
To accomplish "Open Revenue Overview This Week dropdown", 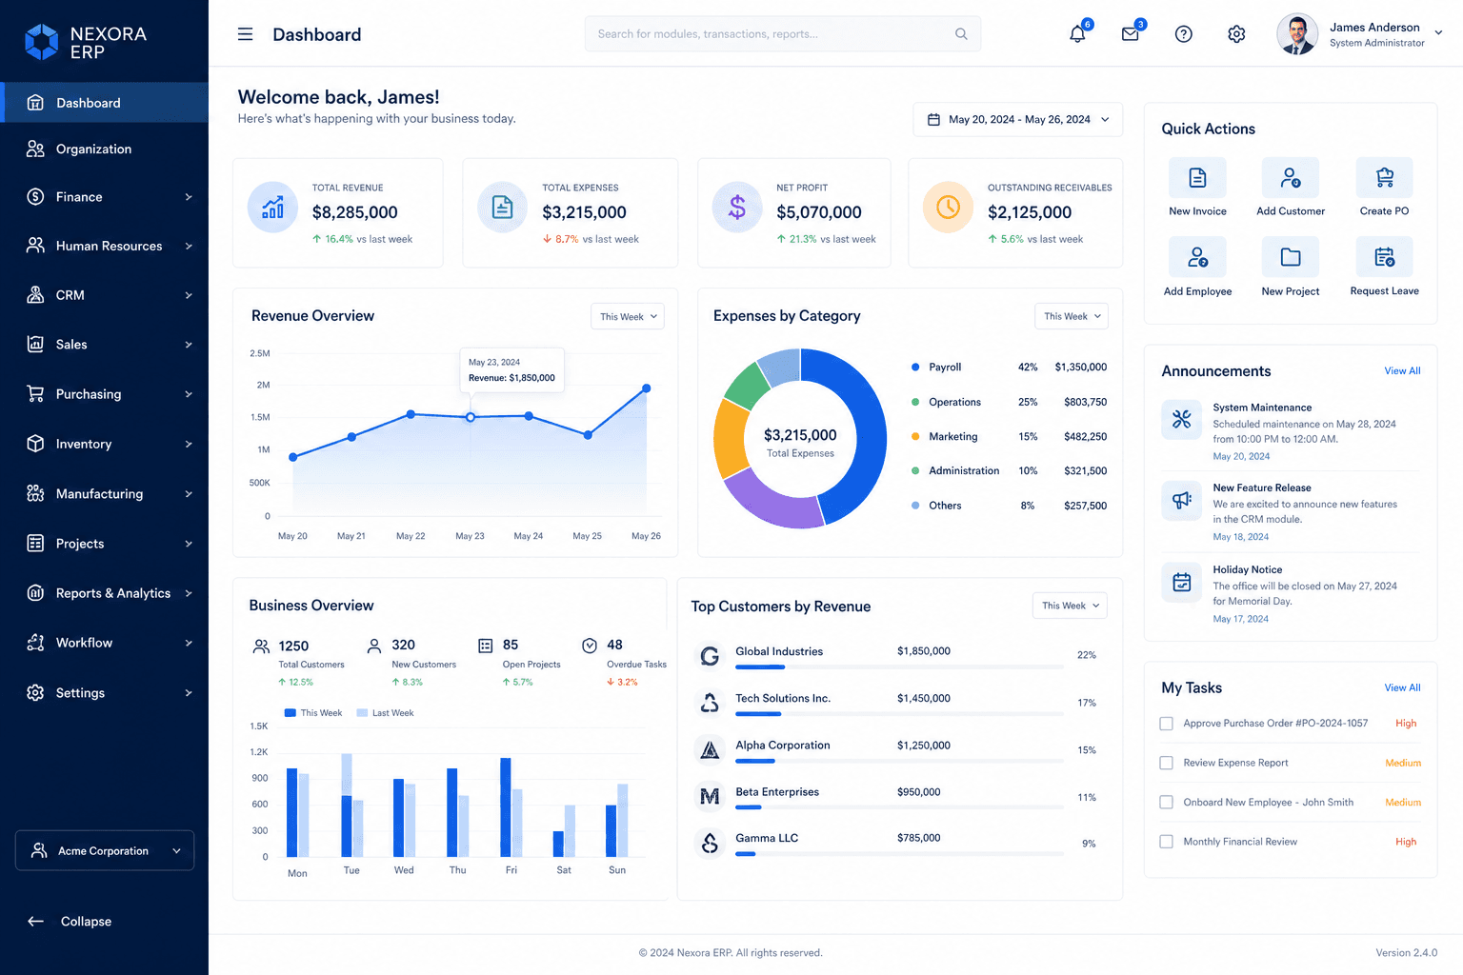I will coord(628,317).
